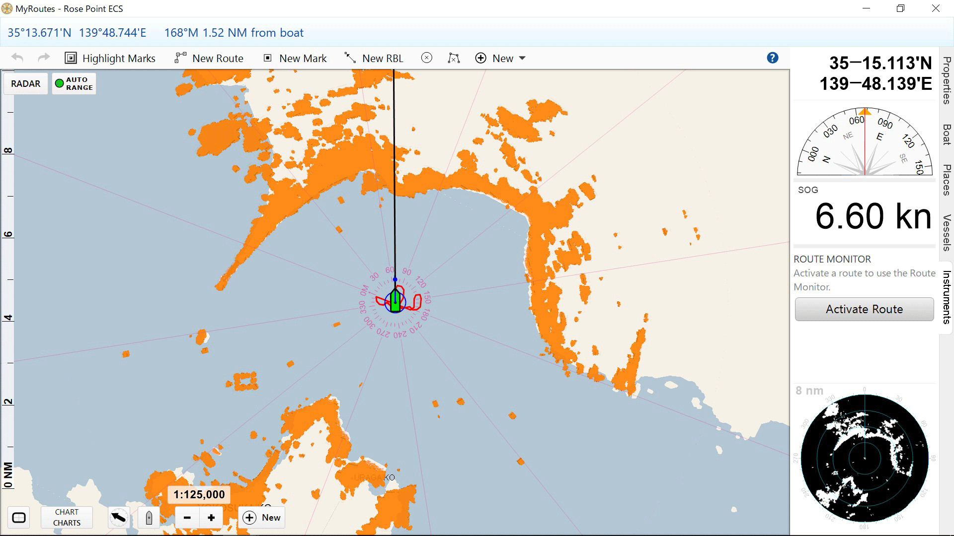Viewport: 954px width, 536px height.
Task: Click the follow boat icon button
Action: 149,518
